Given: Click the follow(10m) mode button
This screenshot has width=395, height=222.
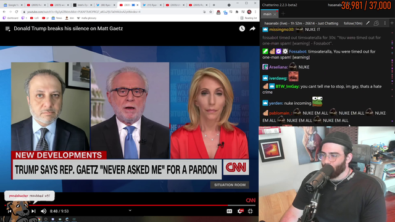Looking at the screenshot, I should (x=352, y=23).
